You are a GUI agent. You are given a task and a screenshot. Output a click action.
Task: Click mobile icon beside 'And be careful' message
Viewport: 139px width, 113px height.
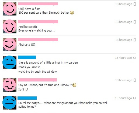pos(135,22)
